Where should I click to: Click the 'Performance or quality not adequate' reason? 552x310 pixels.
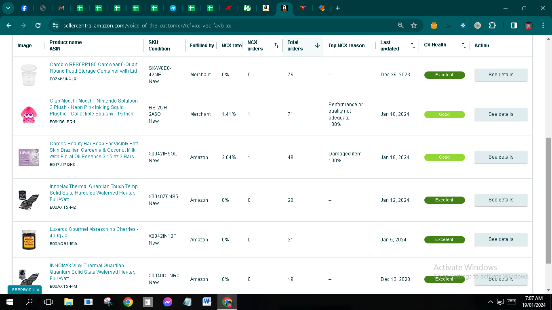tap(346, 114)
